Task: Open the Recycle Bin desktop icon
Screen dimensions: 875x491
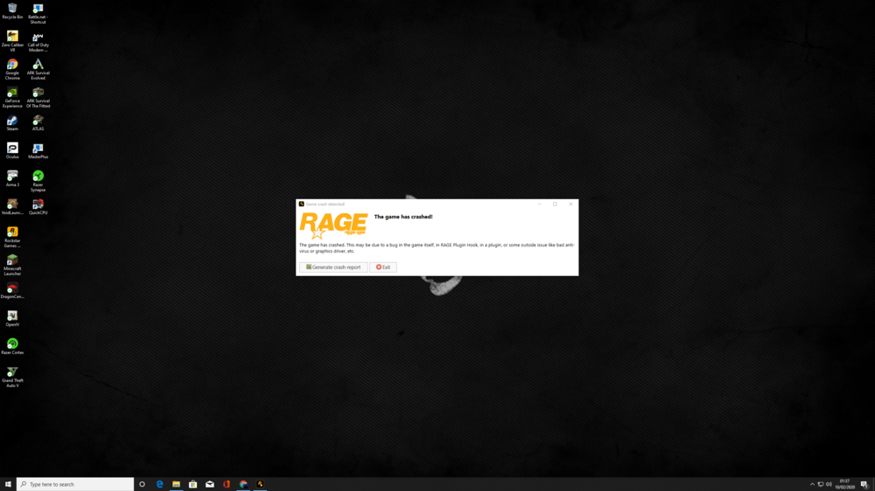Action: 12,10
